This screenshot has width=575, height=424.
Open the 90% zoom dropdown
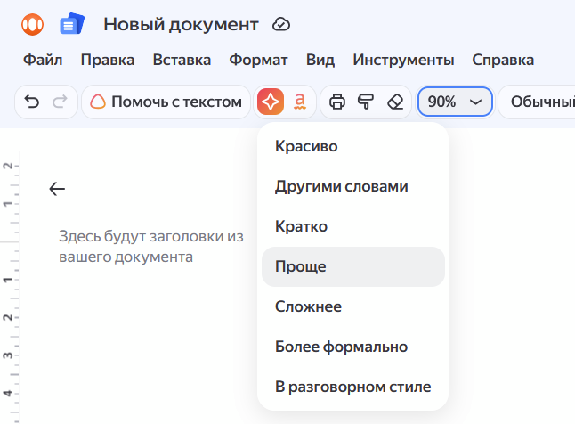(455, 102)
